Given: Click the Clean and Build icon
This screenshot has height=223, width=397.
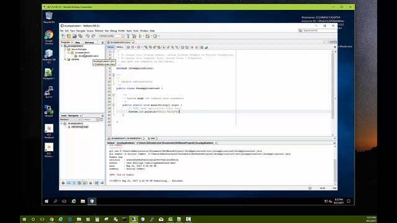Looking at the screenshot, I should (134, 36).
